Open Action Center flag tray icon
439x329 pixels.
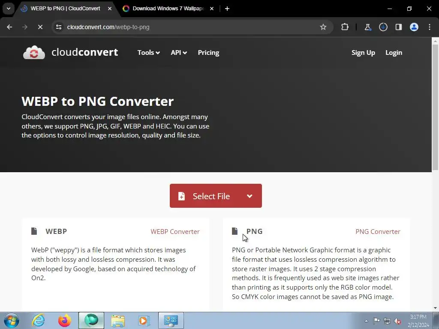click(x=377, y=321)
